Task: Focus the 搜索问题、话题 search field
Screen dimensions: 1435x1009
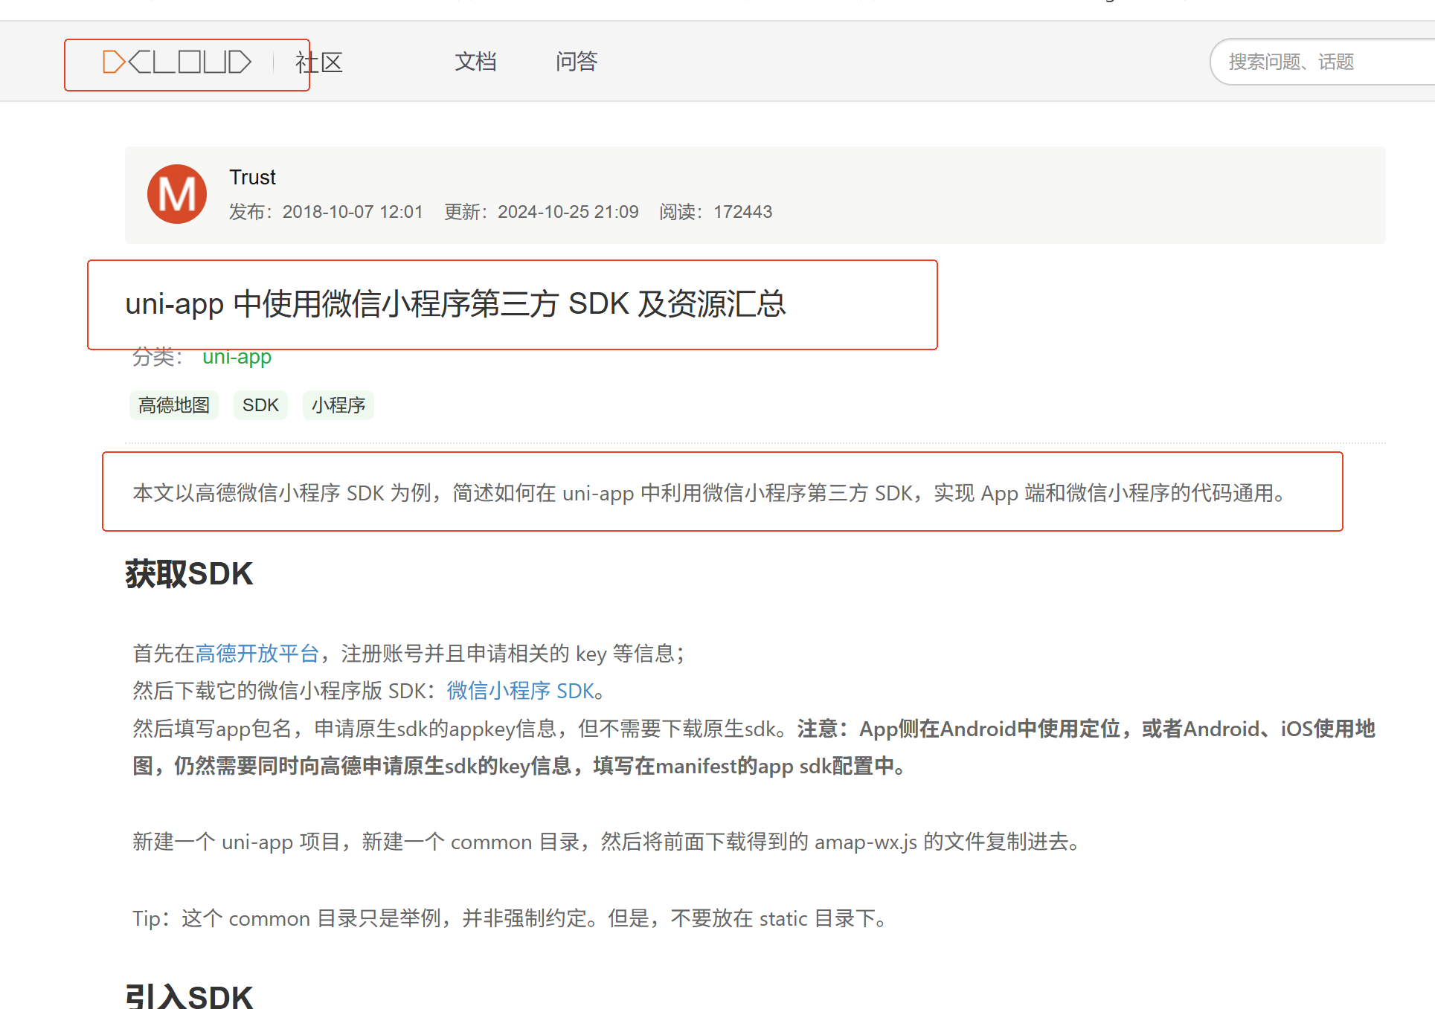Action: click(x=1323, y=62)
